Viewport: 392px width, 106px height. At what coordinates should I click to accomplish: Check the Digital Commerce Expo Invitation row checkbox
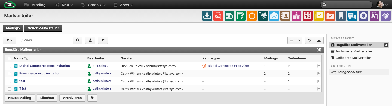9,66
